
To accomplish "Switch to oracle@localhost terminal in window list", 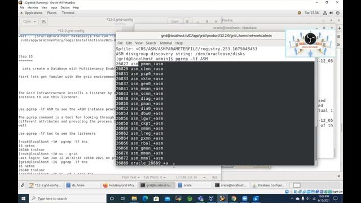I will click(x=231, y=185).
